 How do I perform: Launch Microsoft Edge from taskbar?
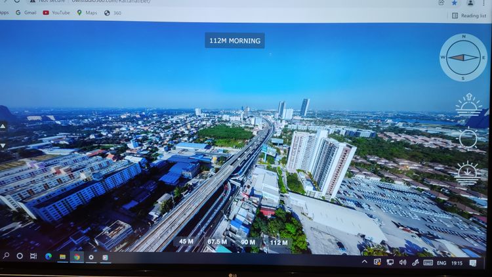(49, 256)
